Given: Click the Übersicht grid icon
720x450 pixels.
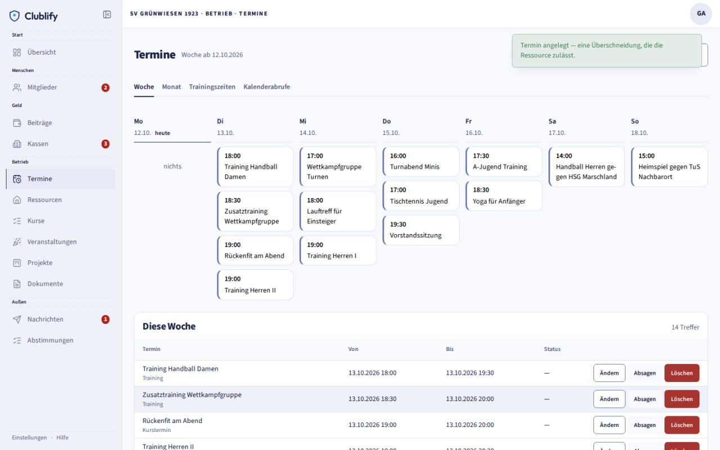Looking at the screenshot, I should pyautogui.click(x=17, y=52).
